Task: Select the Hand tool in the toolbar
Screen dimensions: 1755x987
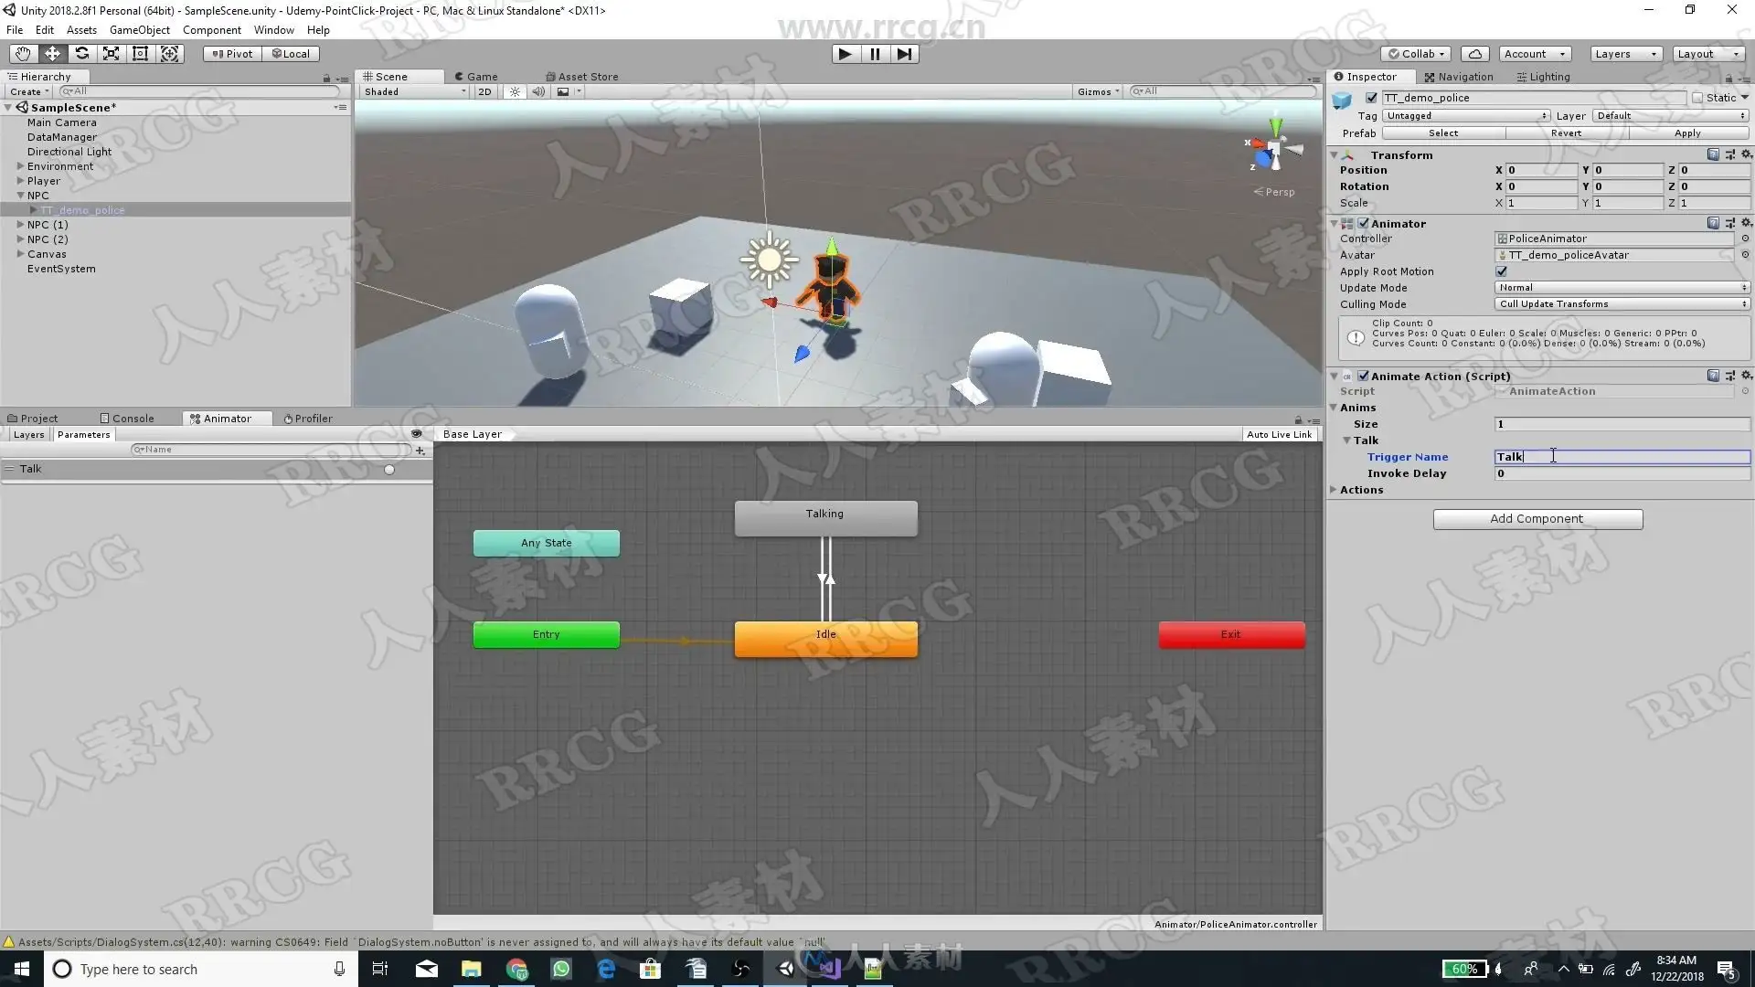Action: 23,54
